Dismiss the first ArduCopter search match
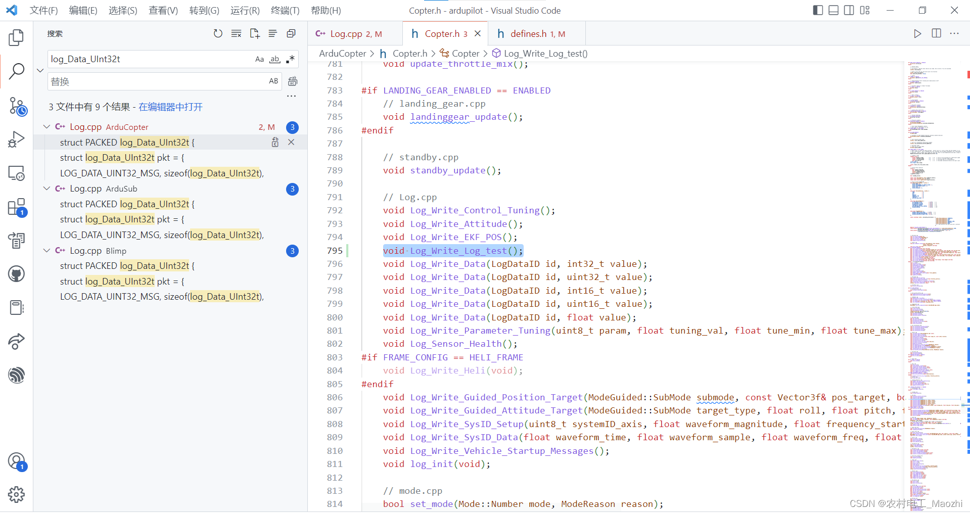Image resolution: width=970 pixels, height=513 pixels. coord(291,142)
